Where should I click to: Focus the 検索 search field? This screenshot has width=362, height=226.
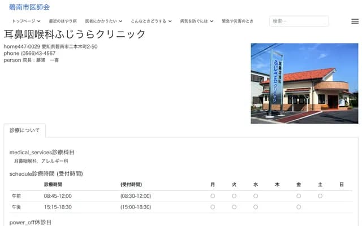299,21
